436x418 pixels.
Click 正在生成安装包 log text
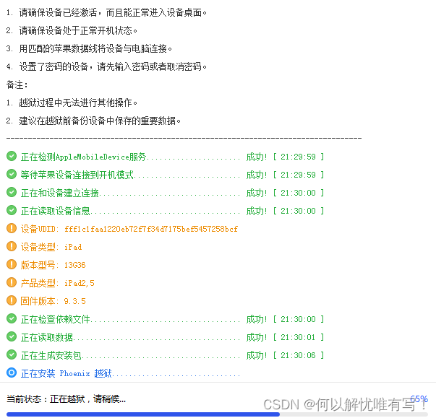point(51,355)
